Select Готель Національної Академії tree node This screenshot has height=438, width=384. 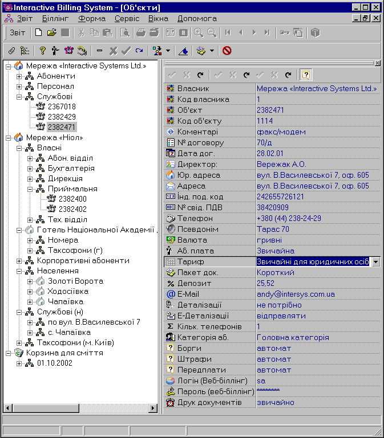pos(96,230)
